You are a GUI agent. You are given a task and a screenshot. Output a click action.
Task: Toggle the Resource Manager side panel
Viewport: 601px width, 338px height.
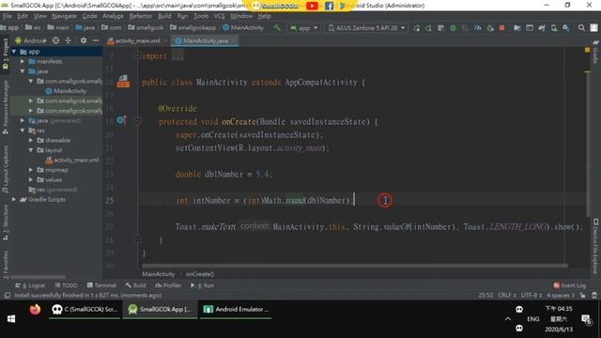coord(5,107)
